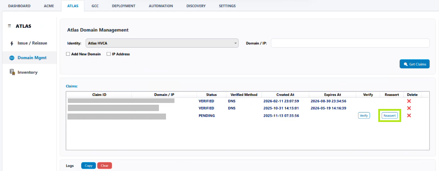Open Inventory in sidebar

[x=29, y=72]
